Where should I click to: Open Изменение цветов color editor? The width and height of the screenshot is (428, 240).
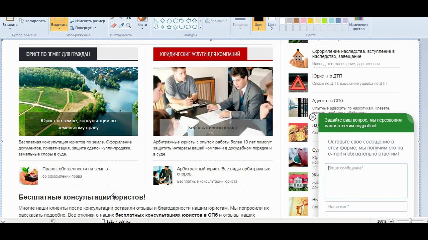[358, 24]
